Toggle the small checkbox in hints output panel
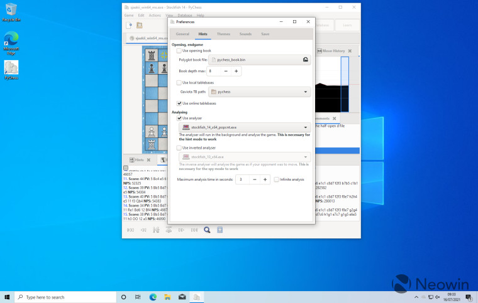 126,167
